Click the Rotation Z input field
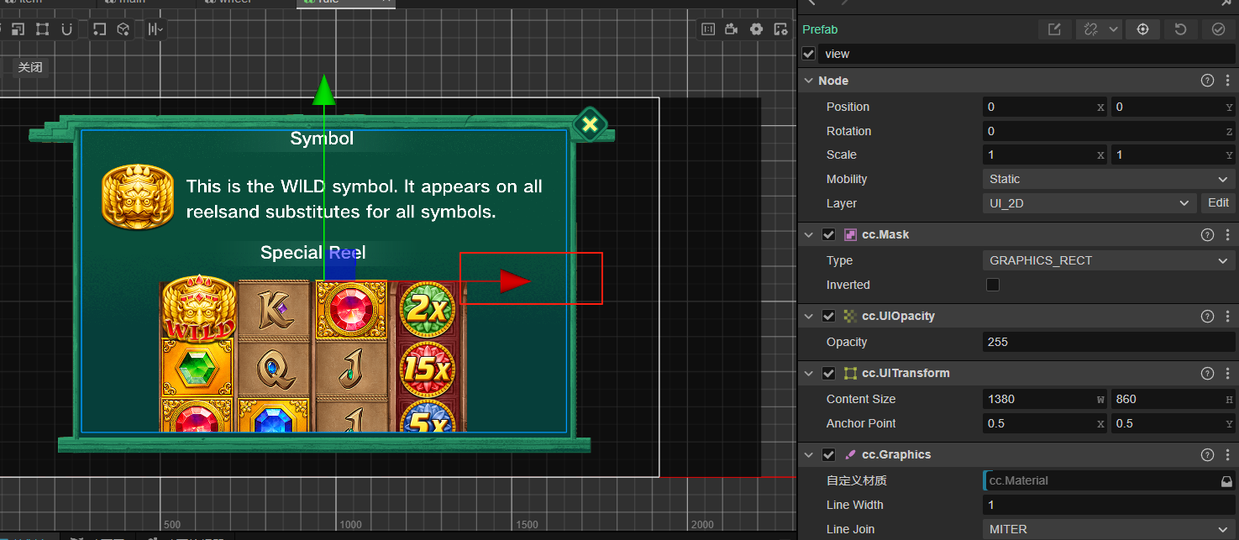The image size is (1239, 540). pos(1109,131)
